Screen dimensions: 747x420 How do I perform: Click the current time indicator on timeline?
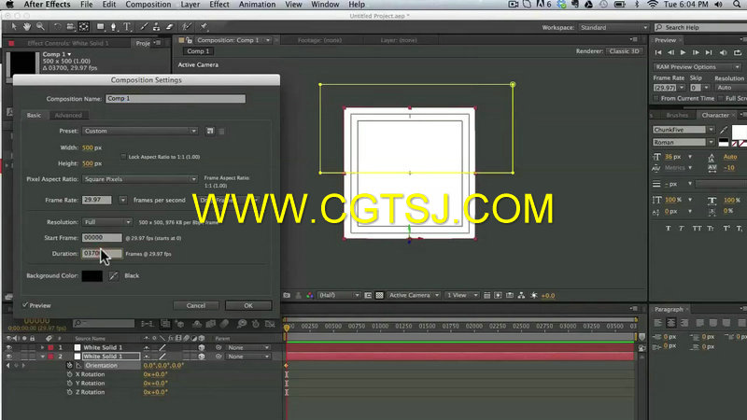pyautogui.click(x=287, y=328)
